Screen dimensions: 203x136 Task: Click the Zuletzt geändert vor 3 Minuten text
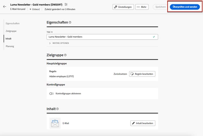pos(60,9)
